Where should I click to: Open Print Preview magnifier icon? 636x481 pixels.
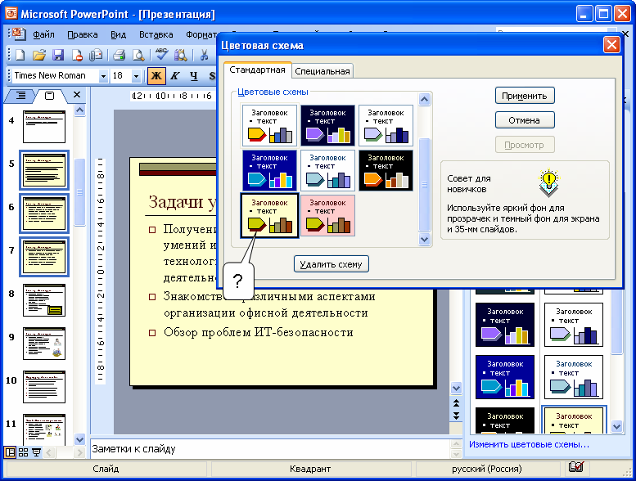point(138,55)
